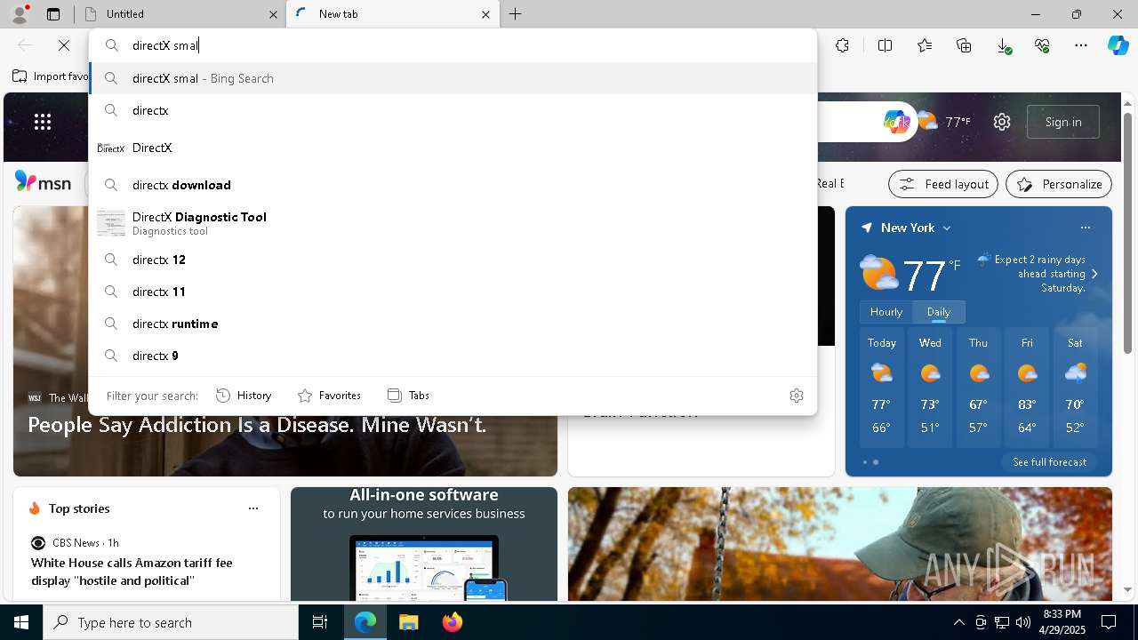Select the 'directx' search suggestion
This screenshot has width=1138, height=640.
(x=453, y=110)
